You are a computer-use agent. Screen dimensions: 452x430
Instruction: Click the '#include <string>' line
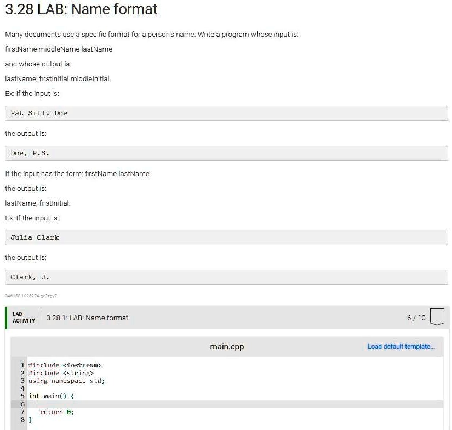60,373
